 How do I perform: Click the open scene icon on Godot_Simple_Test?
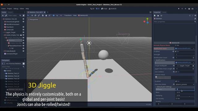tap(21, 35)
